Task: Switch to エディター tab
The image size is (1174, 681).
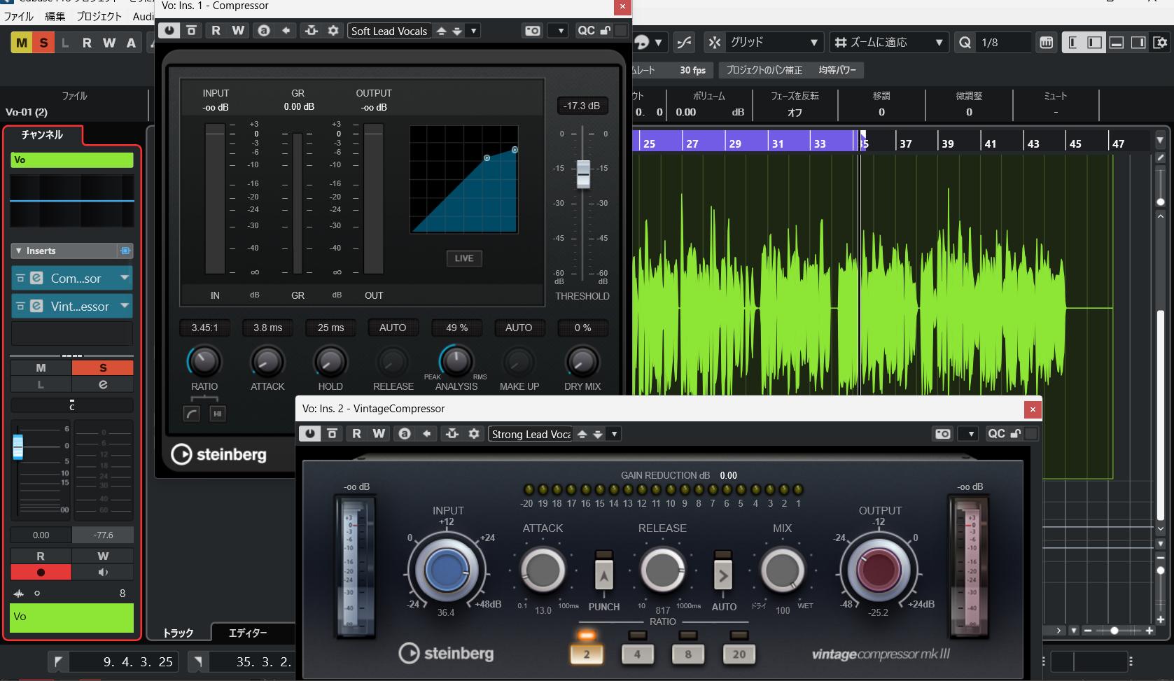Action: coord(249,633)
